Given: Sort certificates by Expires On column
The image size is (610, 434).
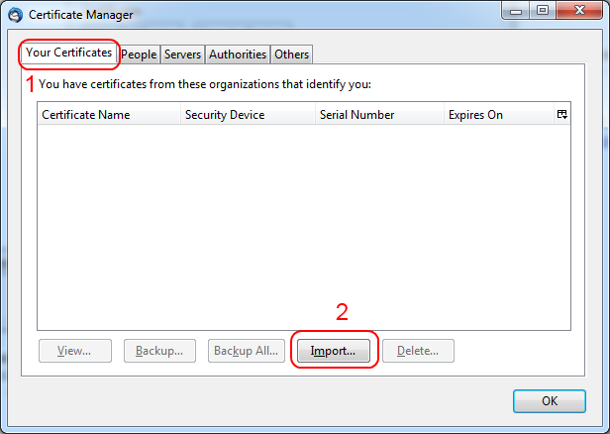Looking at the screenshot, I should [495, 115].
